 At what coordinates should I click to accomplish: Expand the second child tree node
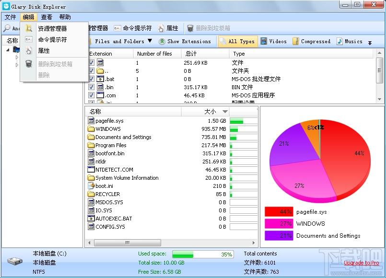[17, 65]
